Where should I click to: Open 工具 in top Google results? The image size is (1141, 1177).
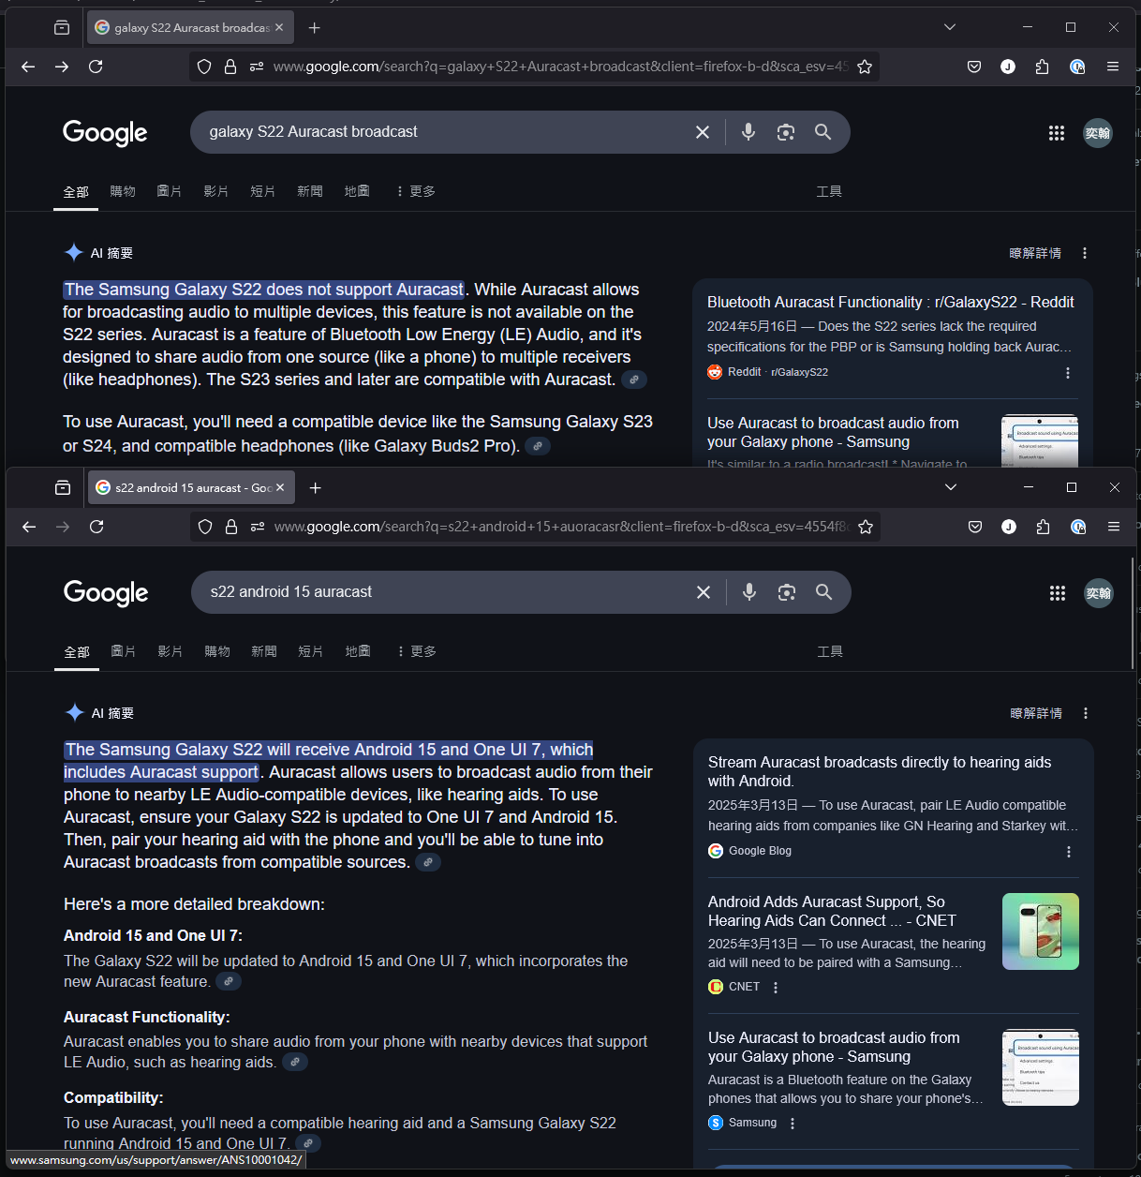tap(829, 191)
